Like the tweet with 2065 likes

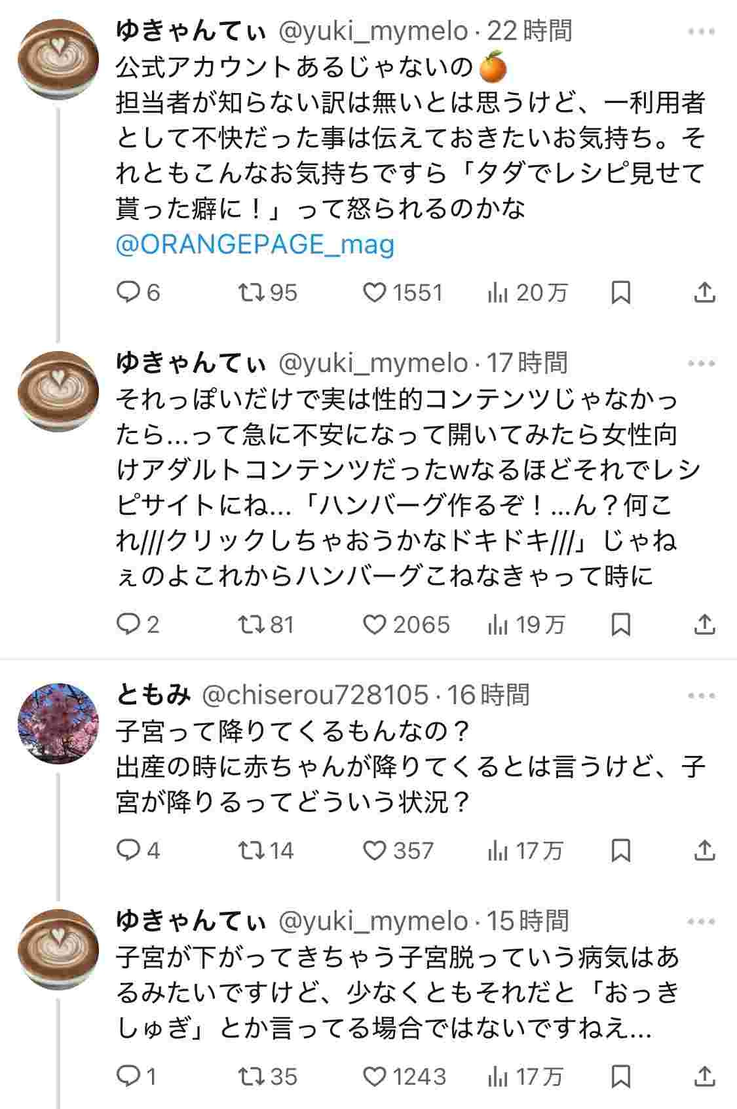375,624
